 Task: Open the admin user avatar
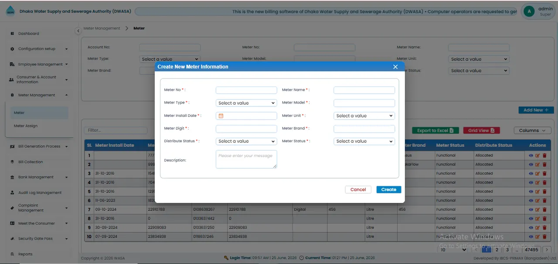529,11
